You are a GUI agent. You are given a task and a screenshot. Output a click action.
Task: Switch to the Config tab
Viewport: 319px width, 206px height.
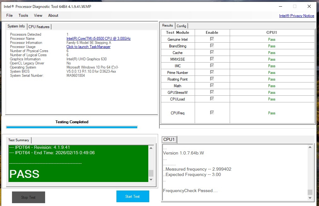[181, 26]
